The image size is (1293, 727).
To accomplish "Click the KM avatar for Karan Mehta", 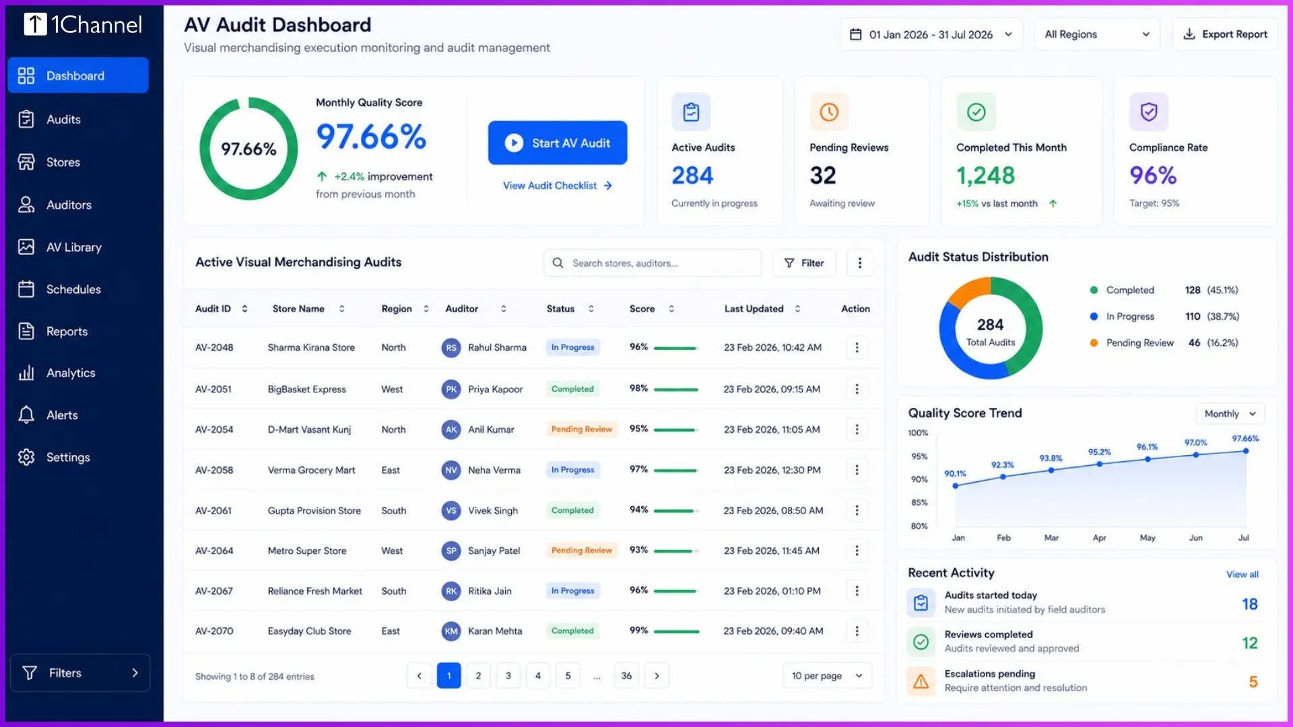I will click(x=451, y=631).
